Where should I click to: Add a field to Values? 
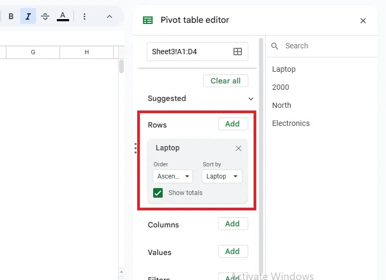pos(232,251)
